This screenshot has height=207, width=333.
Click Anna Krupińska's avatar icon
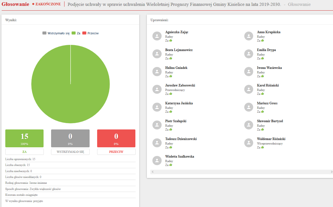coord(249,36)
